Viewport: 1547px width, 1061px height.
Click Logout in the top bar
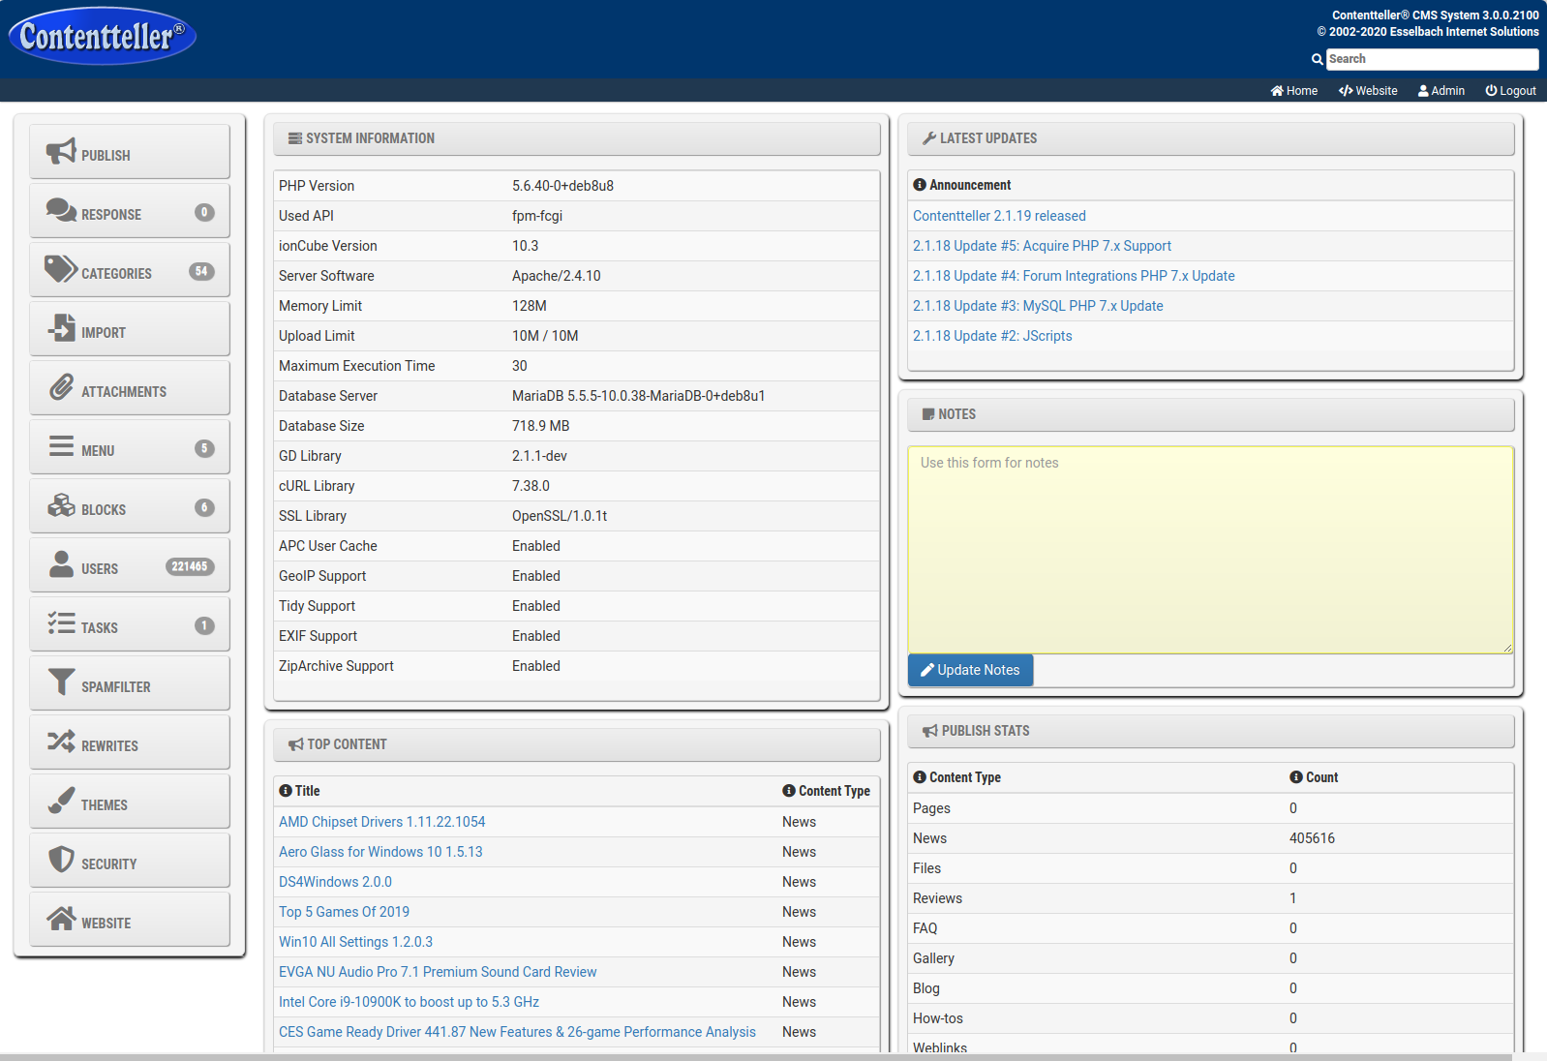click(1510, 91)
